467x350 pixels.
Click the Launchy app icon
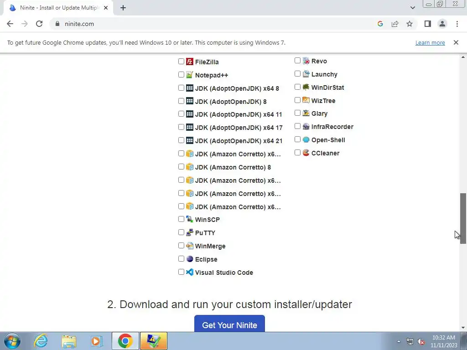306,74
